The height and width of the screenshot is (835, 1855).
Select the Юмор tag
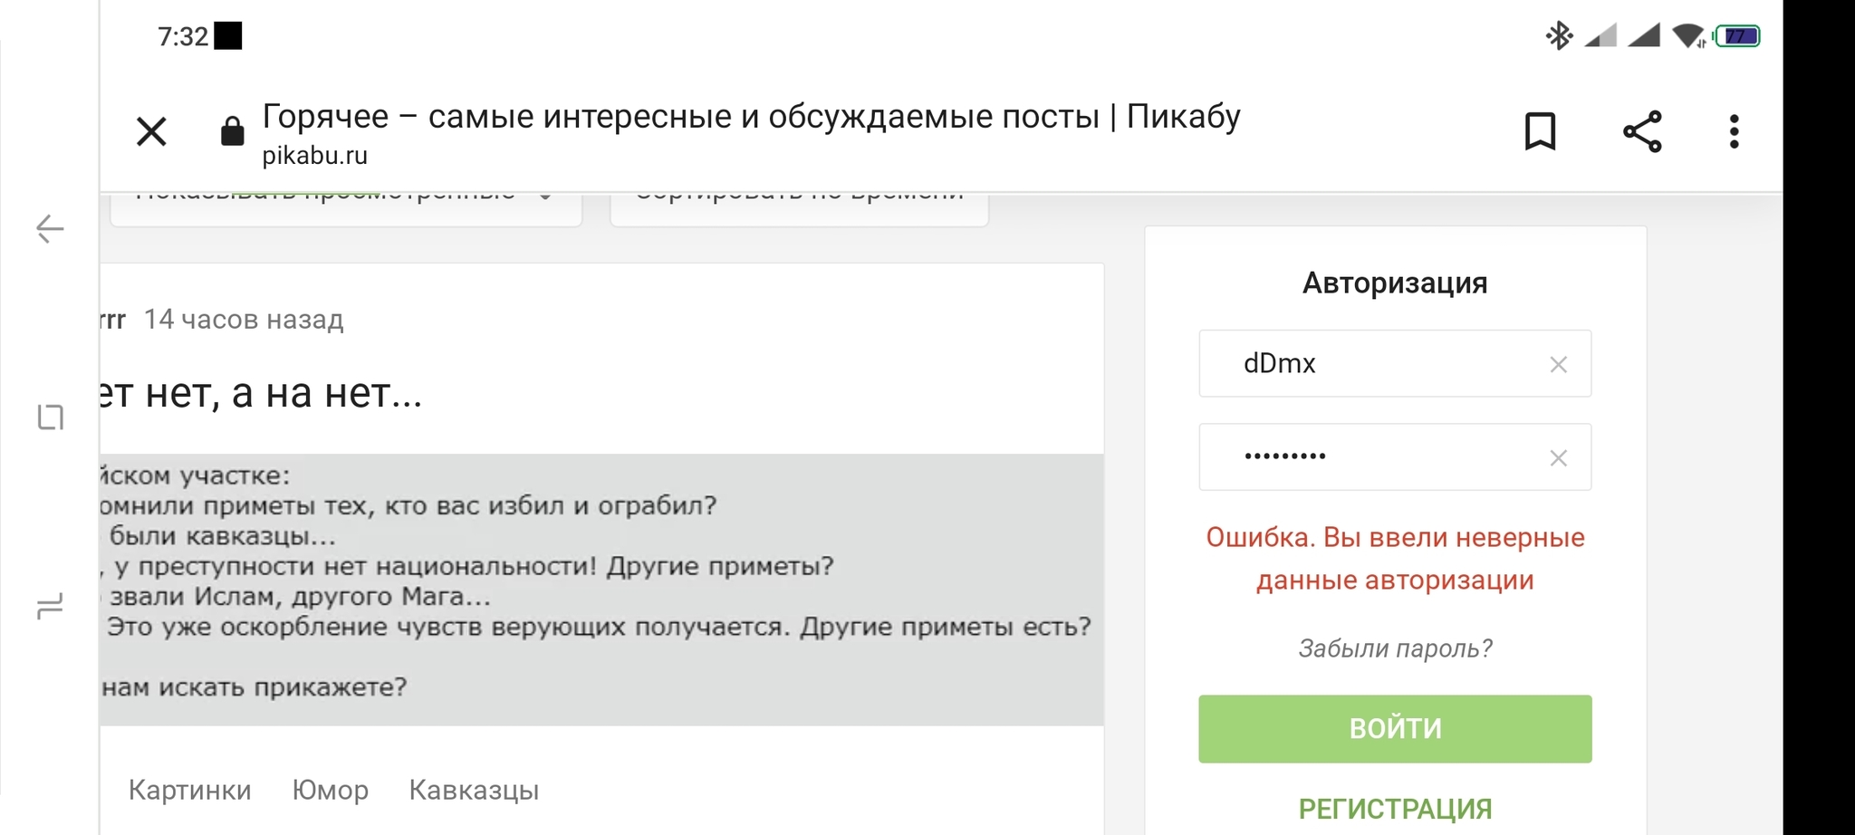click(x=330, y=790)
